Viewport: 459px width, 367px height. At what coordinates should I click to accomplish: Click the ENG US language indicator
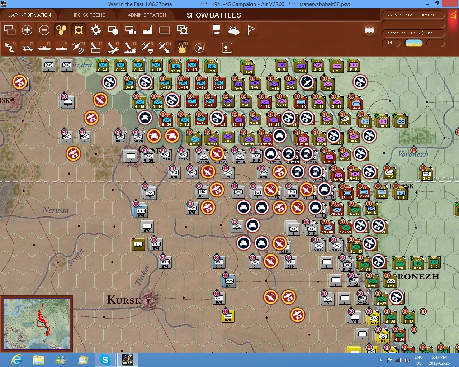pos(418,360)
